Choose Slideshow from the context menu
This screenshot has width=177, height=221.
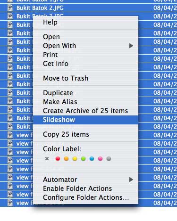(85, 120)
